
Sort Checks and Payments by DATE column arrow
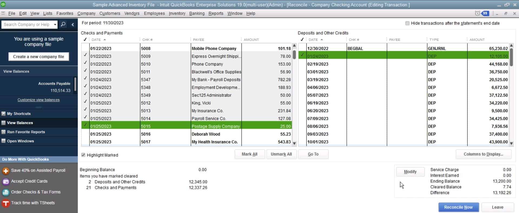pyautogui.click(x=105, y=40)
